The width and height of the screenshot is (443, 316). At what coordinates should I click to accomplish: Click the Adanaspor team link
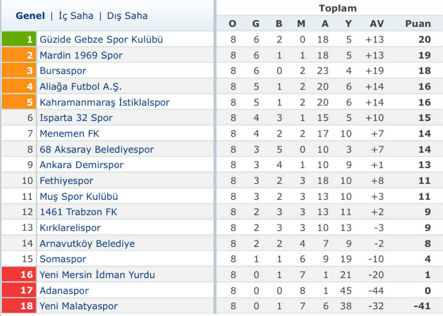64,291
